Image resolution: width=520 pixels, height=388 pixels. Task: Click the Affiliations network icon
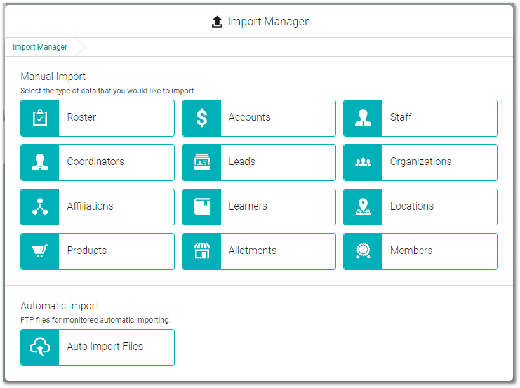coord(40,206)
